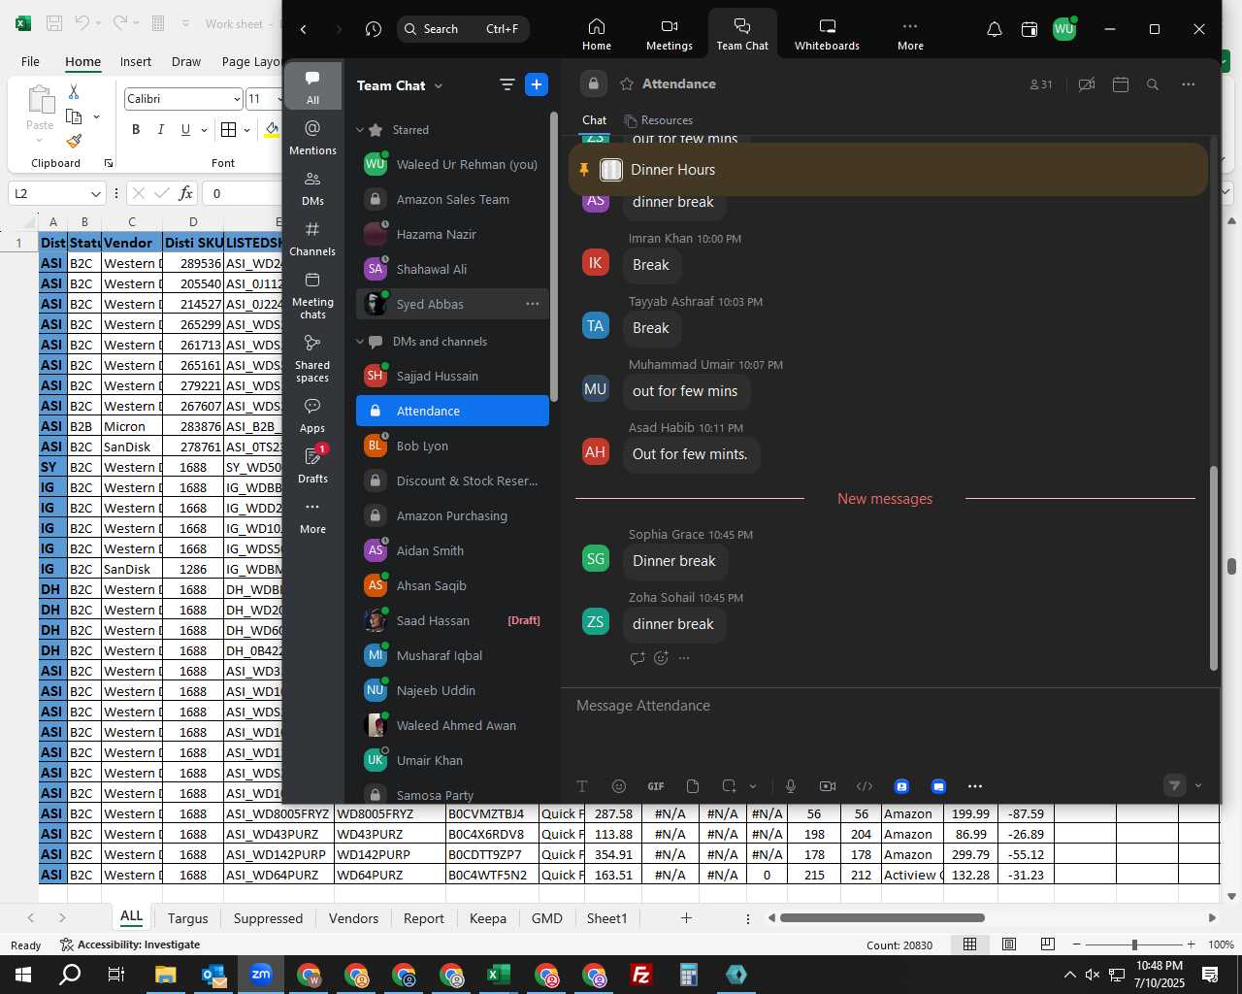Viewport: 1242px width, 994px height.
Task: Adjust Excel zoom slider
Action: (x=1134, y=944)
